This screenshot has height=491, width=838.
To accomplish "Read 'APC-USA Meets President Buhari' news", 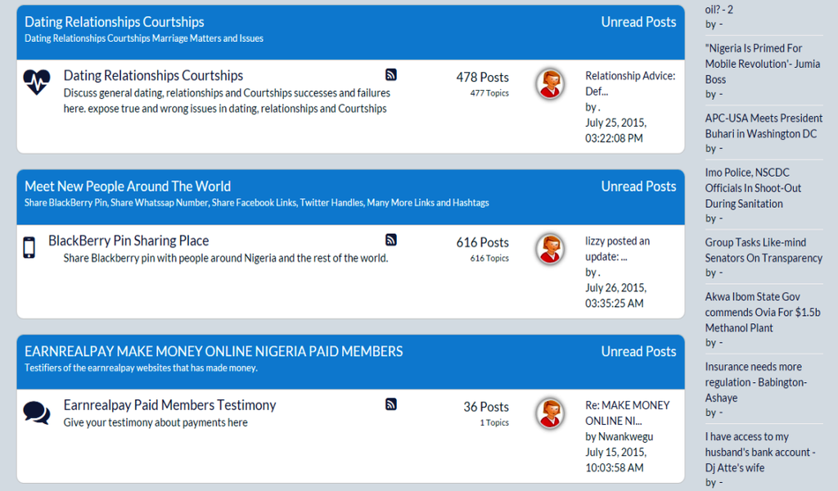I will pos(764,126).
